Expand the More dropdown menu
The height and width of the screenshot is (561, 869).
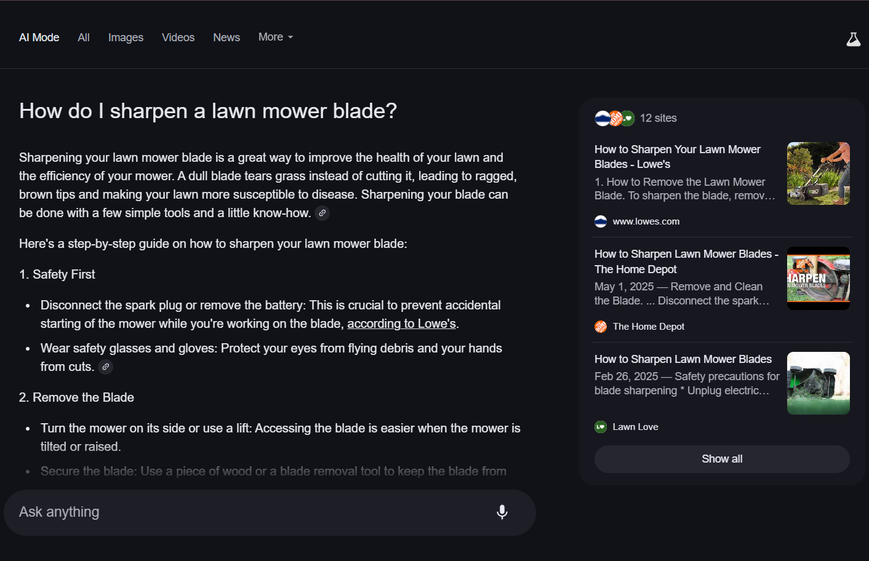click(x=275, y=37)
